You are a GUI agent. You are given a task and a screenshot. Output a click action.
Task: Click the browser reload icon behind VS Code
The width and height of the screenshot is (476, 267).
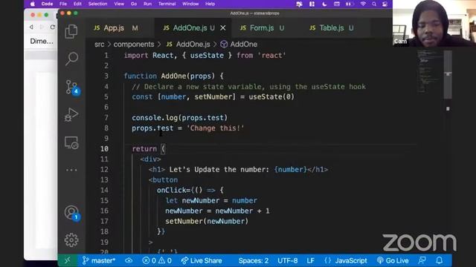(x=53, y=27)
